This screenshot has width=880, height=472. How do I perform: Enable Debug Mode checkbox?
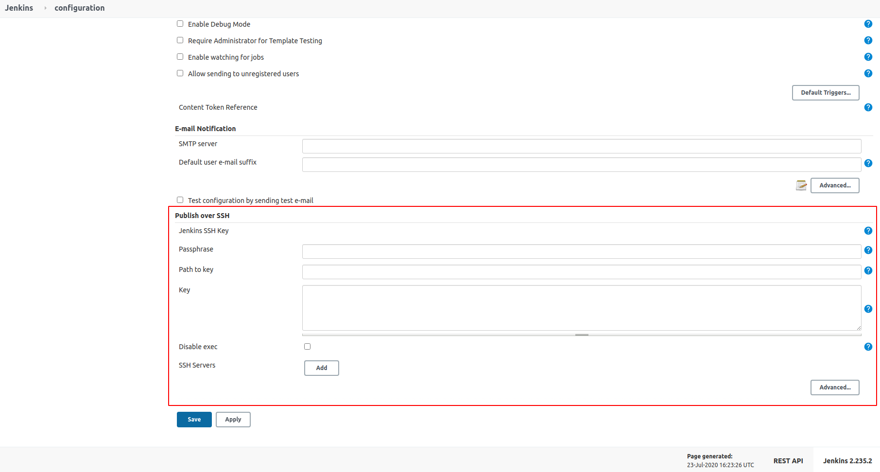180,24
